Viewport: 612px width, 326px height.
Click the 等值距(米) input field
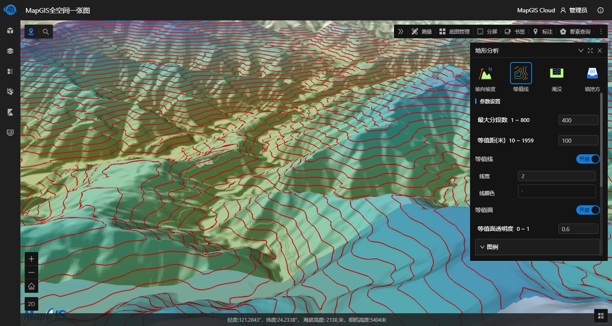tap(578, 140)
